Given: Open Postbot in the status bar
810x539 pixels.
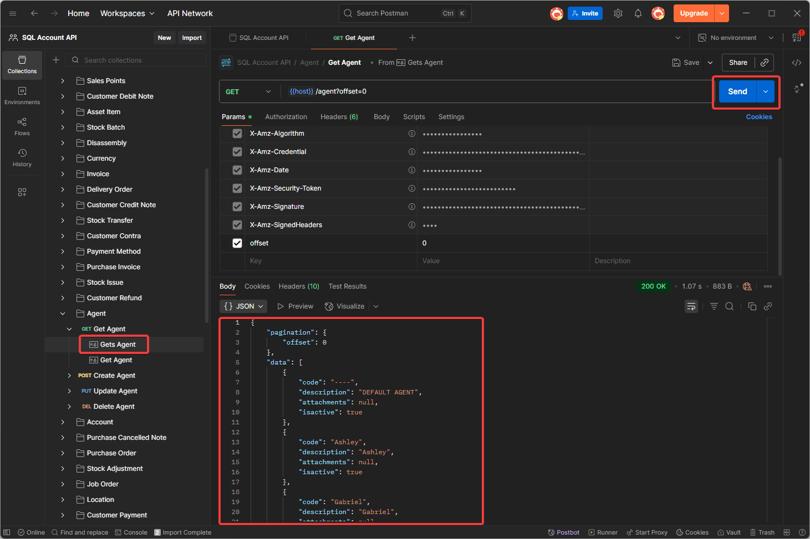Looking at the screenshot, I should (x=563, y=532).
